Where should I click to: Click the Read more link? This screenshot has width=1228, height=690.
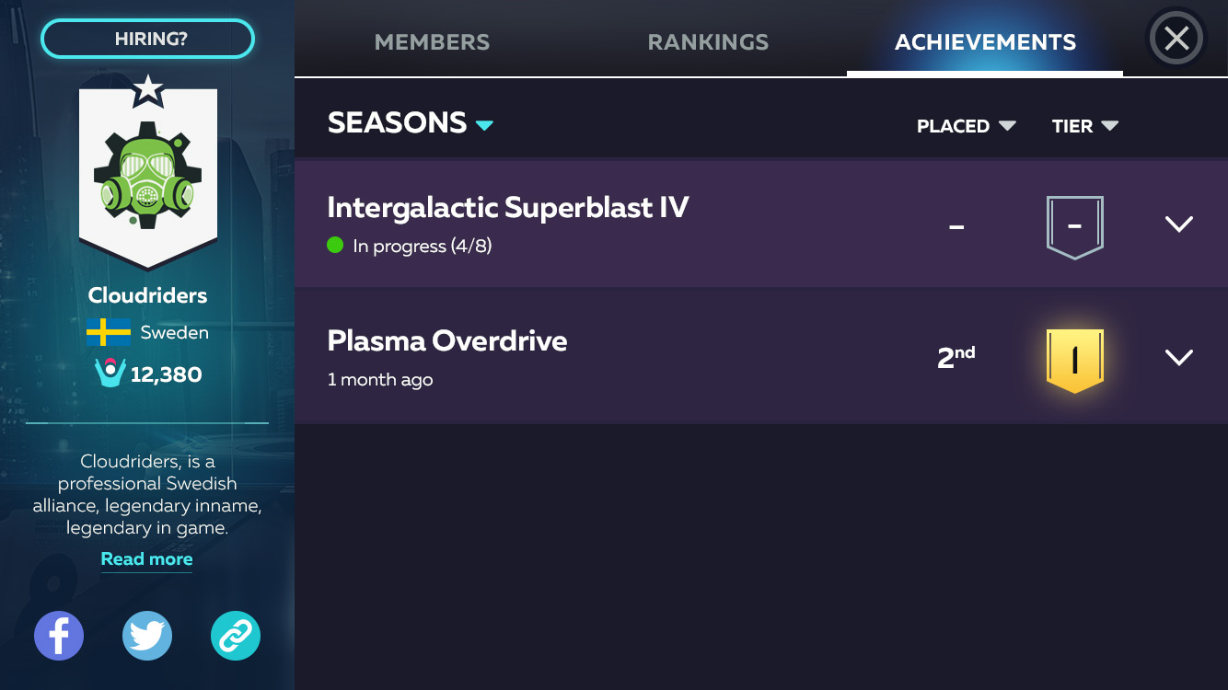[146, 558]
